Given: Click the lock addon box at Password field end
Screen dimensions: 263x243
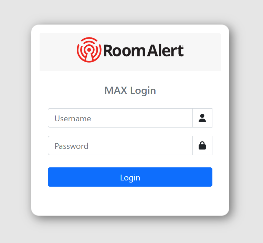Looking at the screenshot, I should pos(202,145).
